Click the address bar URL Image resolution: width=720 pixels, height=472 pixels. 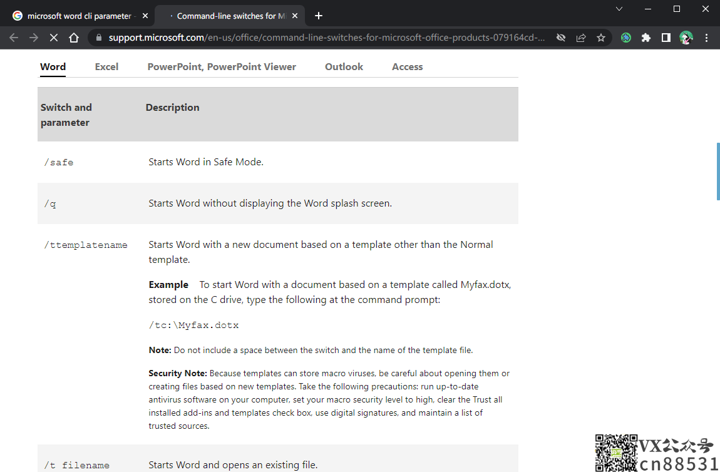(x=326, y=38)
